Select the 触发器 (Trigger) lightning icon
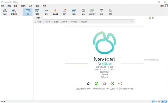 [55, 12]
